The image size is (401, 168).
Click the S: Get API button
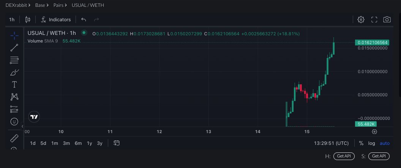pyautogui.click(x=379, y=156)
